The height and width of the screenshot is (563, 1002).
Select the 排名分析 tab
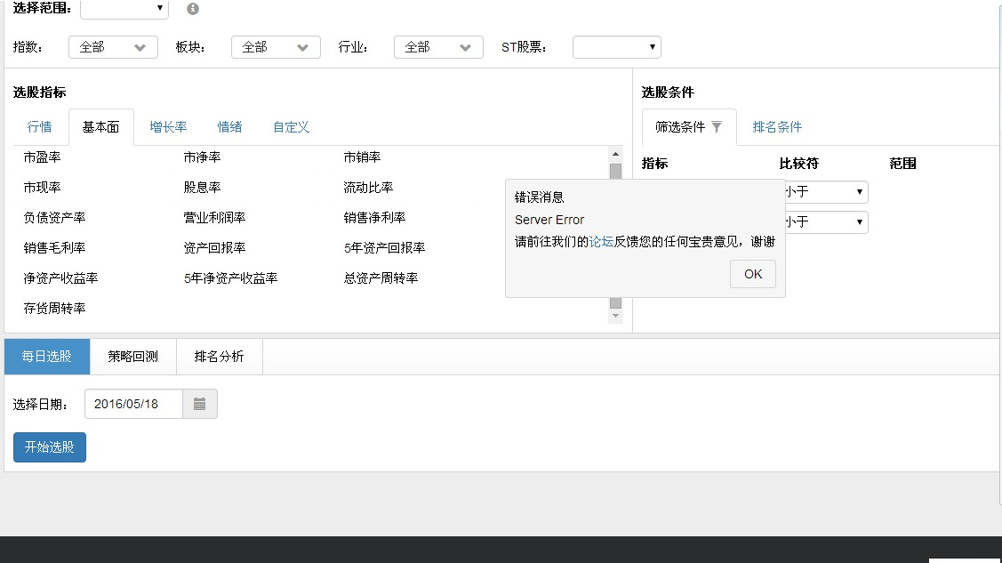(x=219, y=357)
